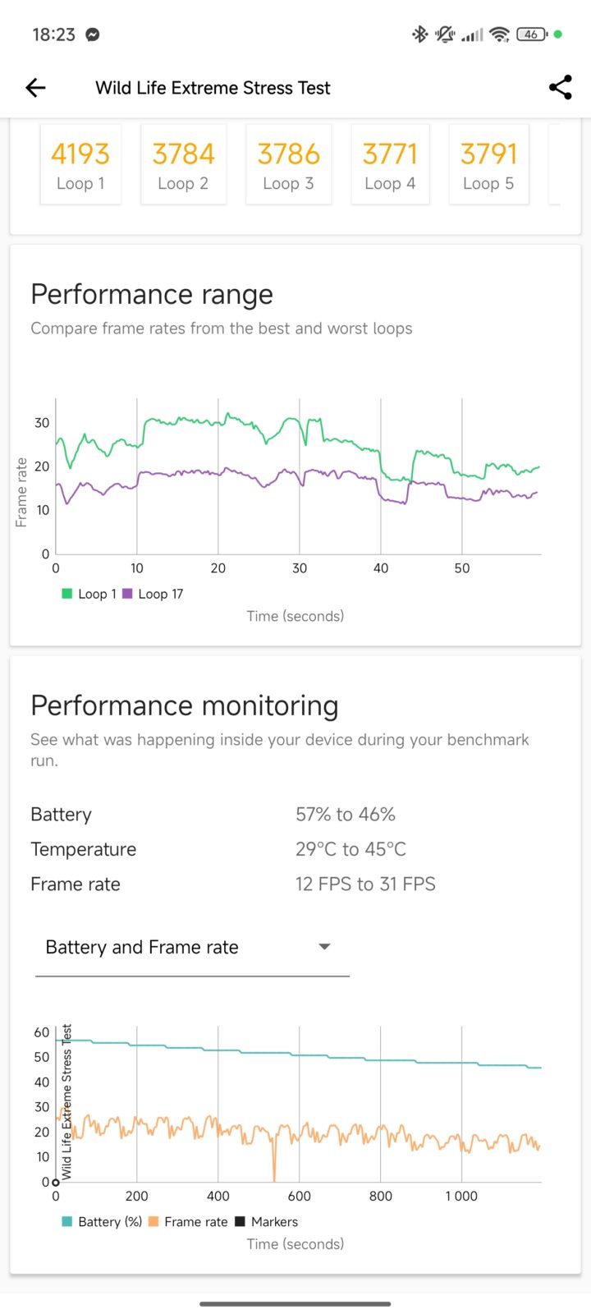
Task: Toggle the orange Frame rate legend
Action: tap(188, 1221)
